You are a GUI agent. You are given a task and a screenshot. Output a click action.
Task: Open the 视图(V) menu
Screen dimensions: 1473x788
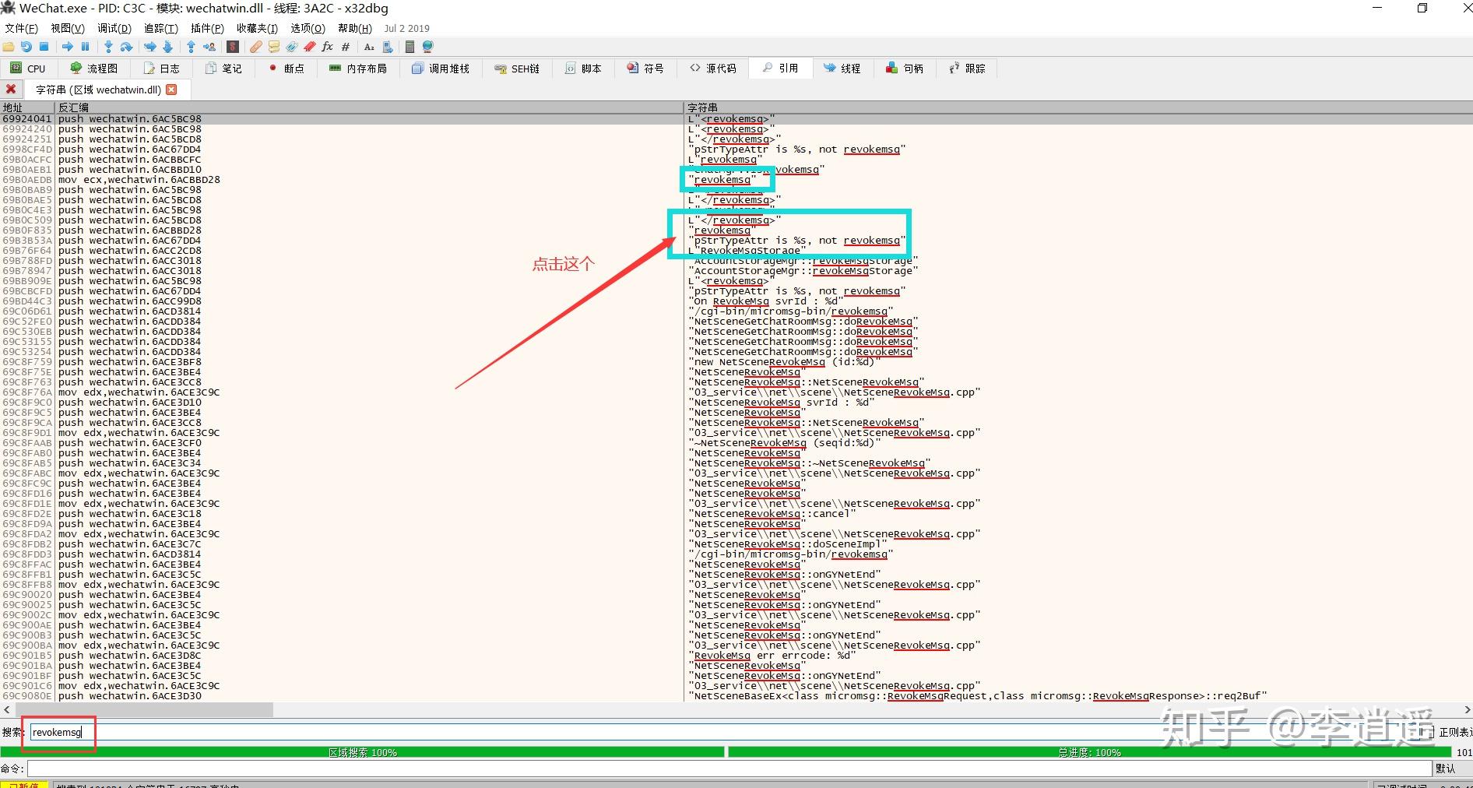coord(68,28)
